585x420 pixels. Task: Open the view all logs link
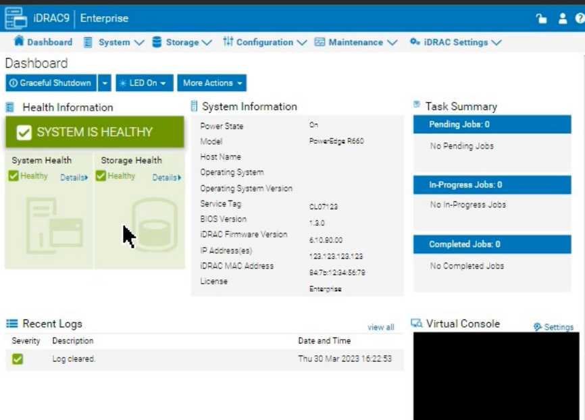380,327
